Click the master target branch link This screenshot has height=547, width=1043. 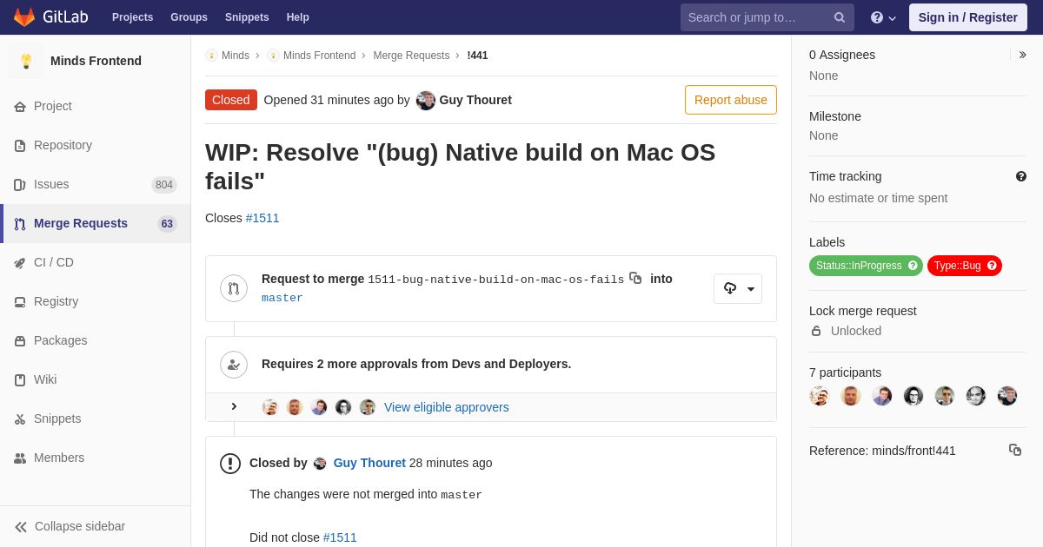(282, 298)
